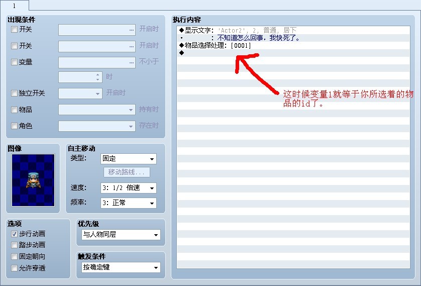Screen dimensions: 421x286
Task: Check the 变量 condition checkbox
Action: tap(14, 62)
